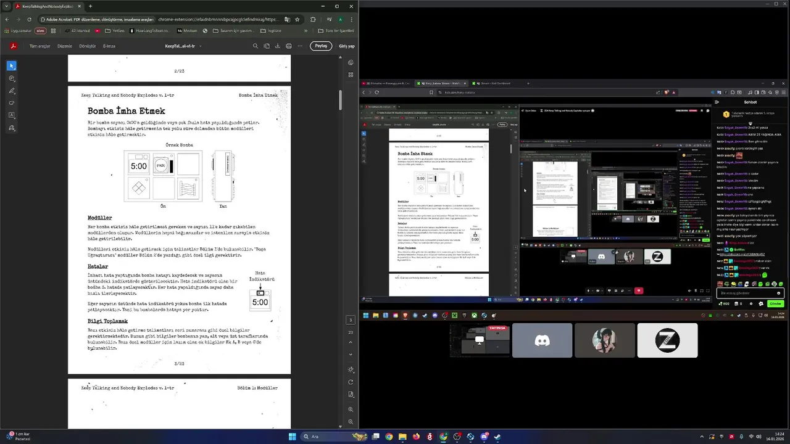Open Chrome media controls icon

(x=329, y=19)
